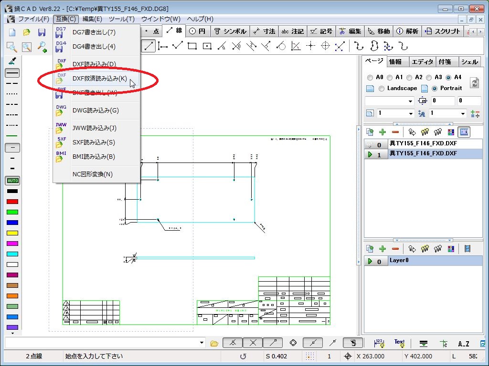This screenshot has height=366, width=489.
Task: Choose JWW読み込み(J) menu item
Action: tap(96, 128)
